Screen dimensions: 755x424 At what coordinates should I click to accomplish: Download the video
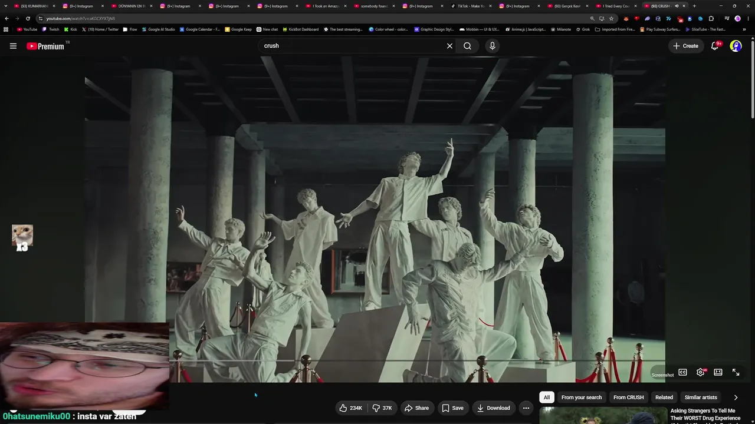[494, 408]
